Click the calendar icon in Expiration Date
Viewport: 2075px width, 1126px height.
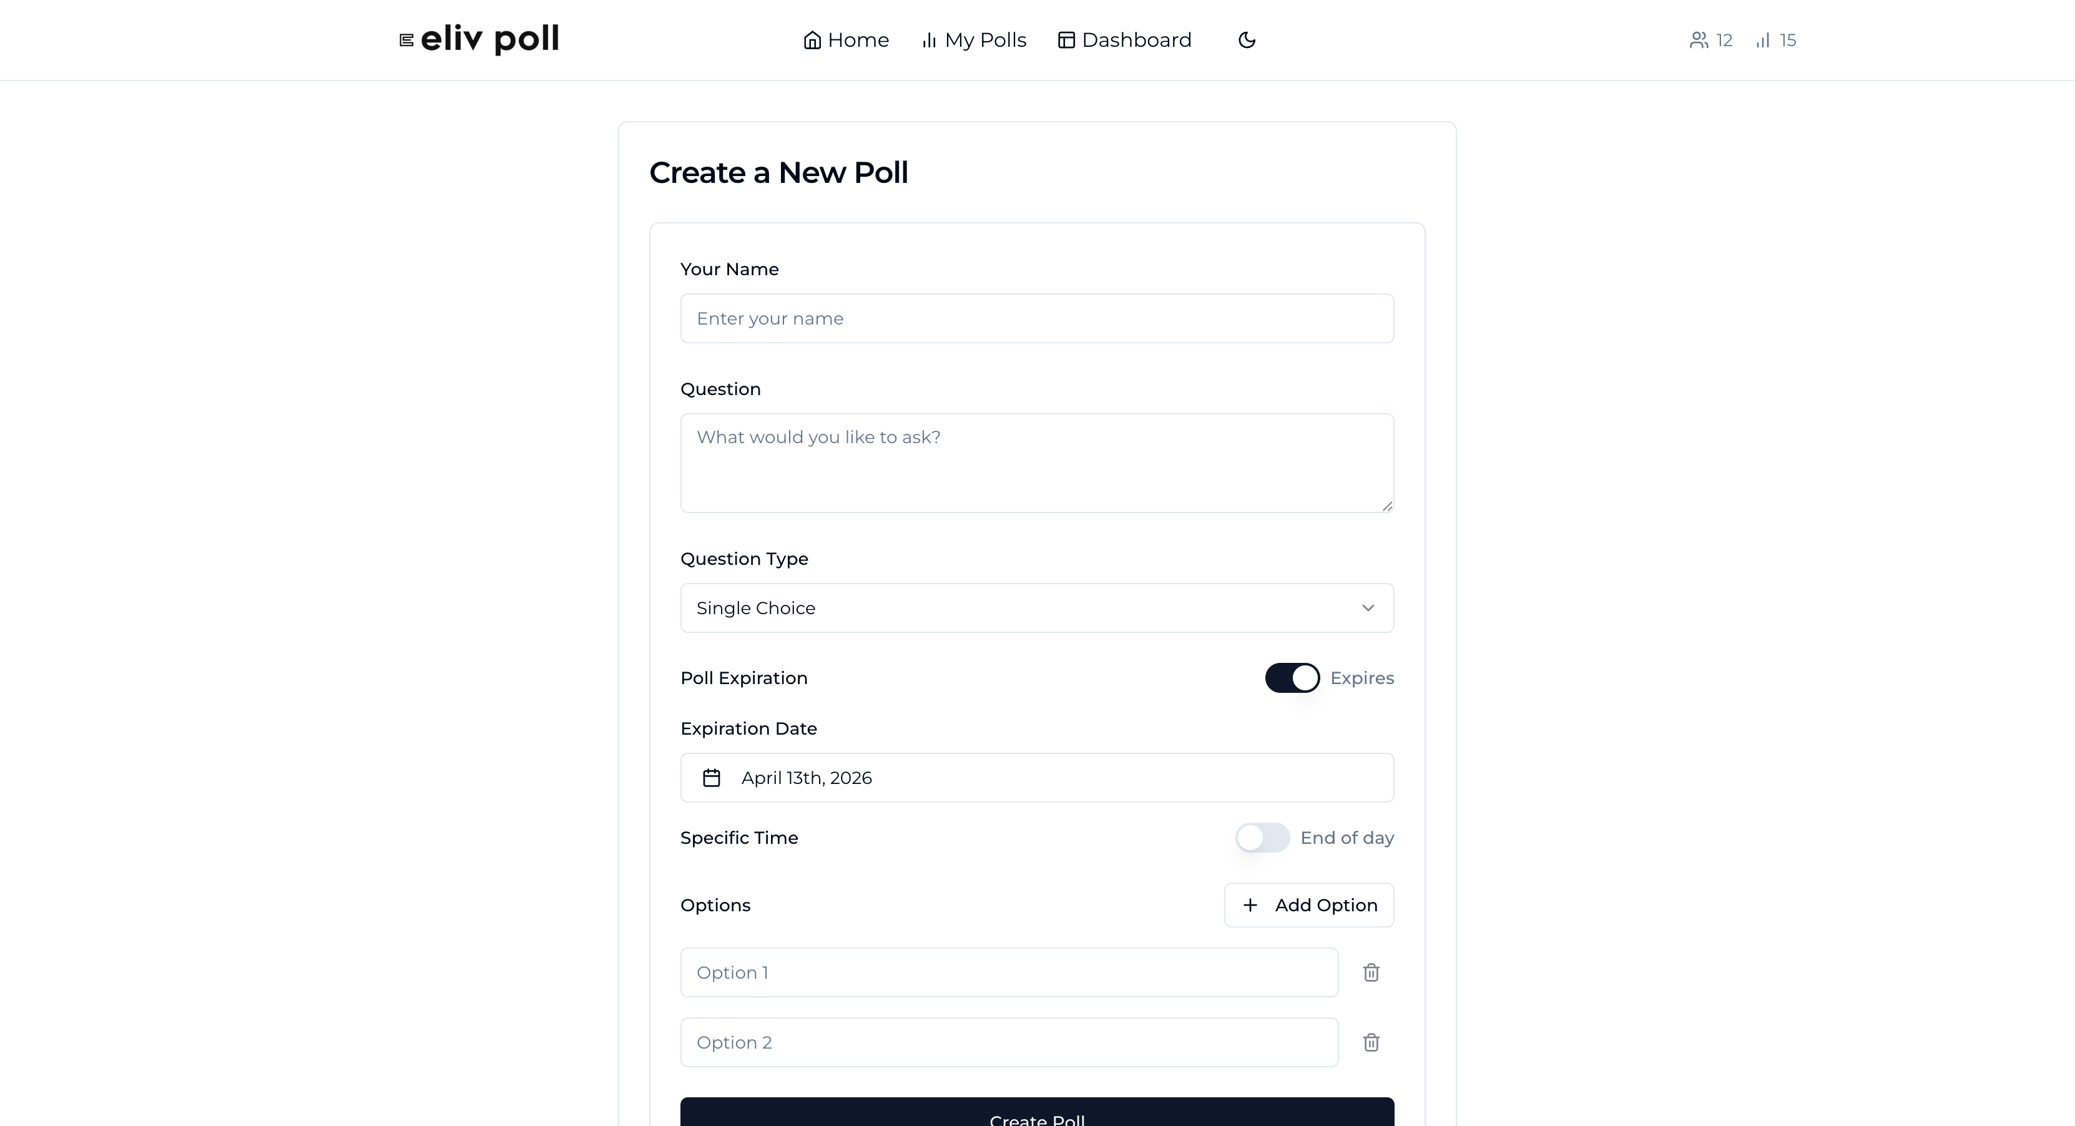coord(711,778)
